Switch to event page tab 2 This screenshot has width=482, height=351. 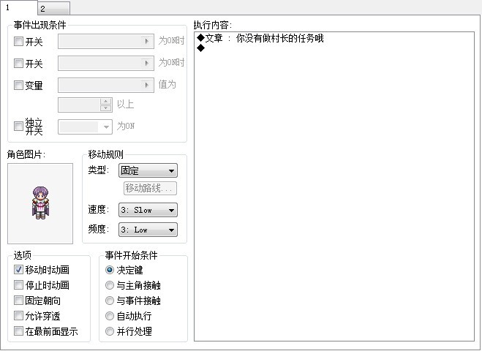(x=54, y=8)
